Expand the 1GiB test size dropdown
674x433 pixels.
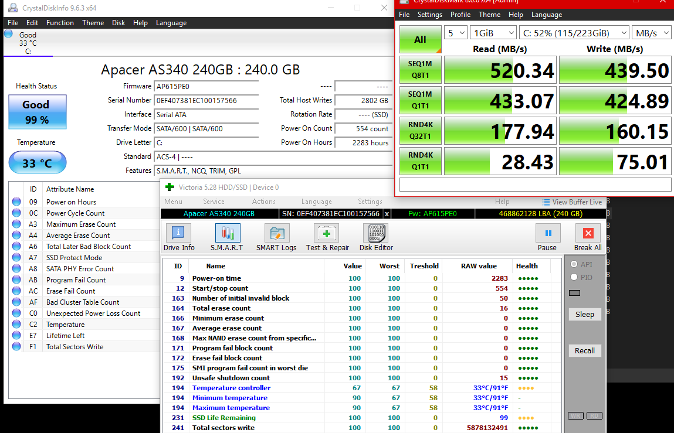point(493,33)
